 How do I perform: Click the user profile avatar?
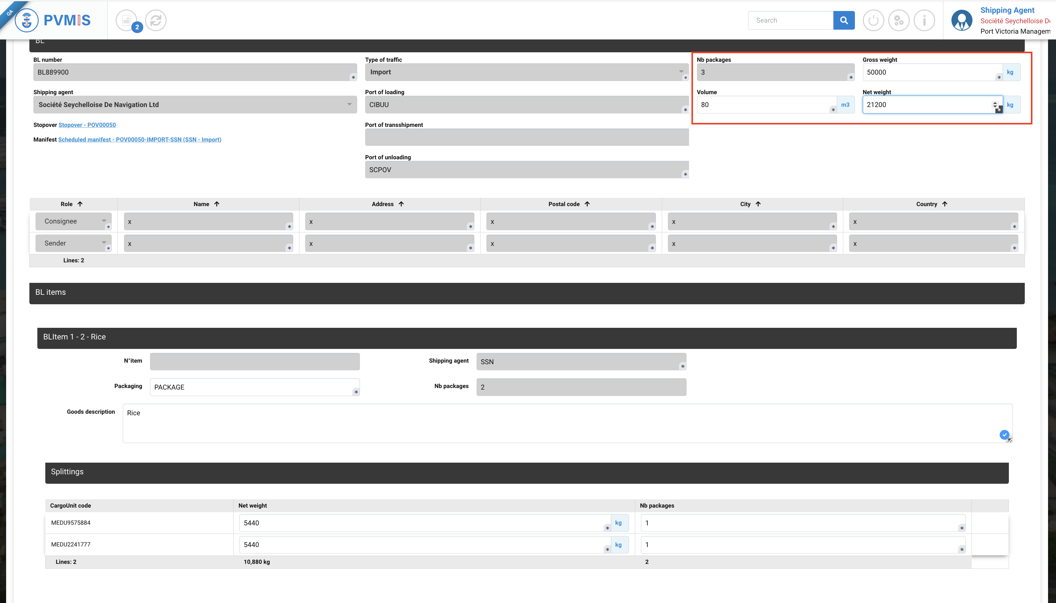961,20
